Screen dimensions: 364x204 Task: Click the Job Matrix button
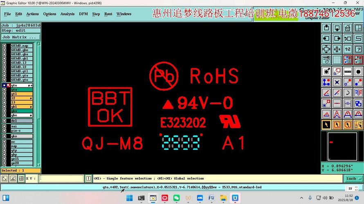pyautogui.click(x=19, y=37)
